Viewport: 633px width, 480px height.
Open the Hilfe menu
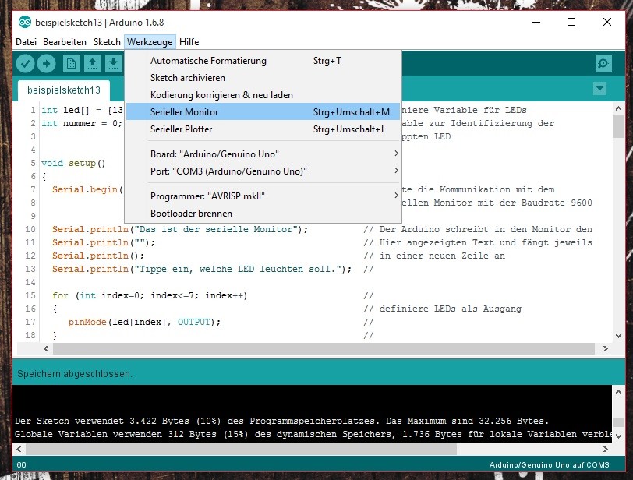click(189, 42)
